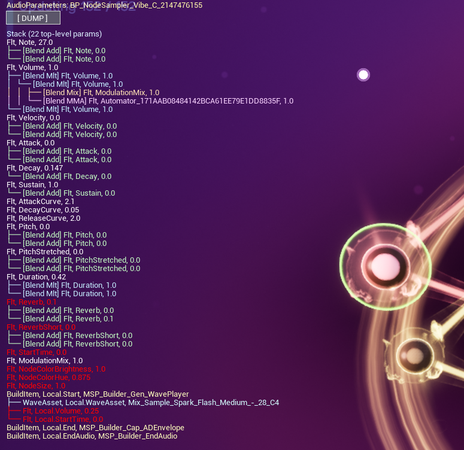
Task: Select the BuildItem Local.EndAudio entry
Action: [92, 436]
